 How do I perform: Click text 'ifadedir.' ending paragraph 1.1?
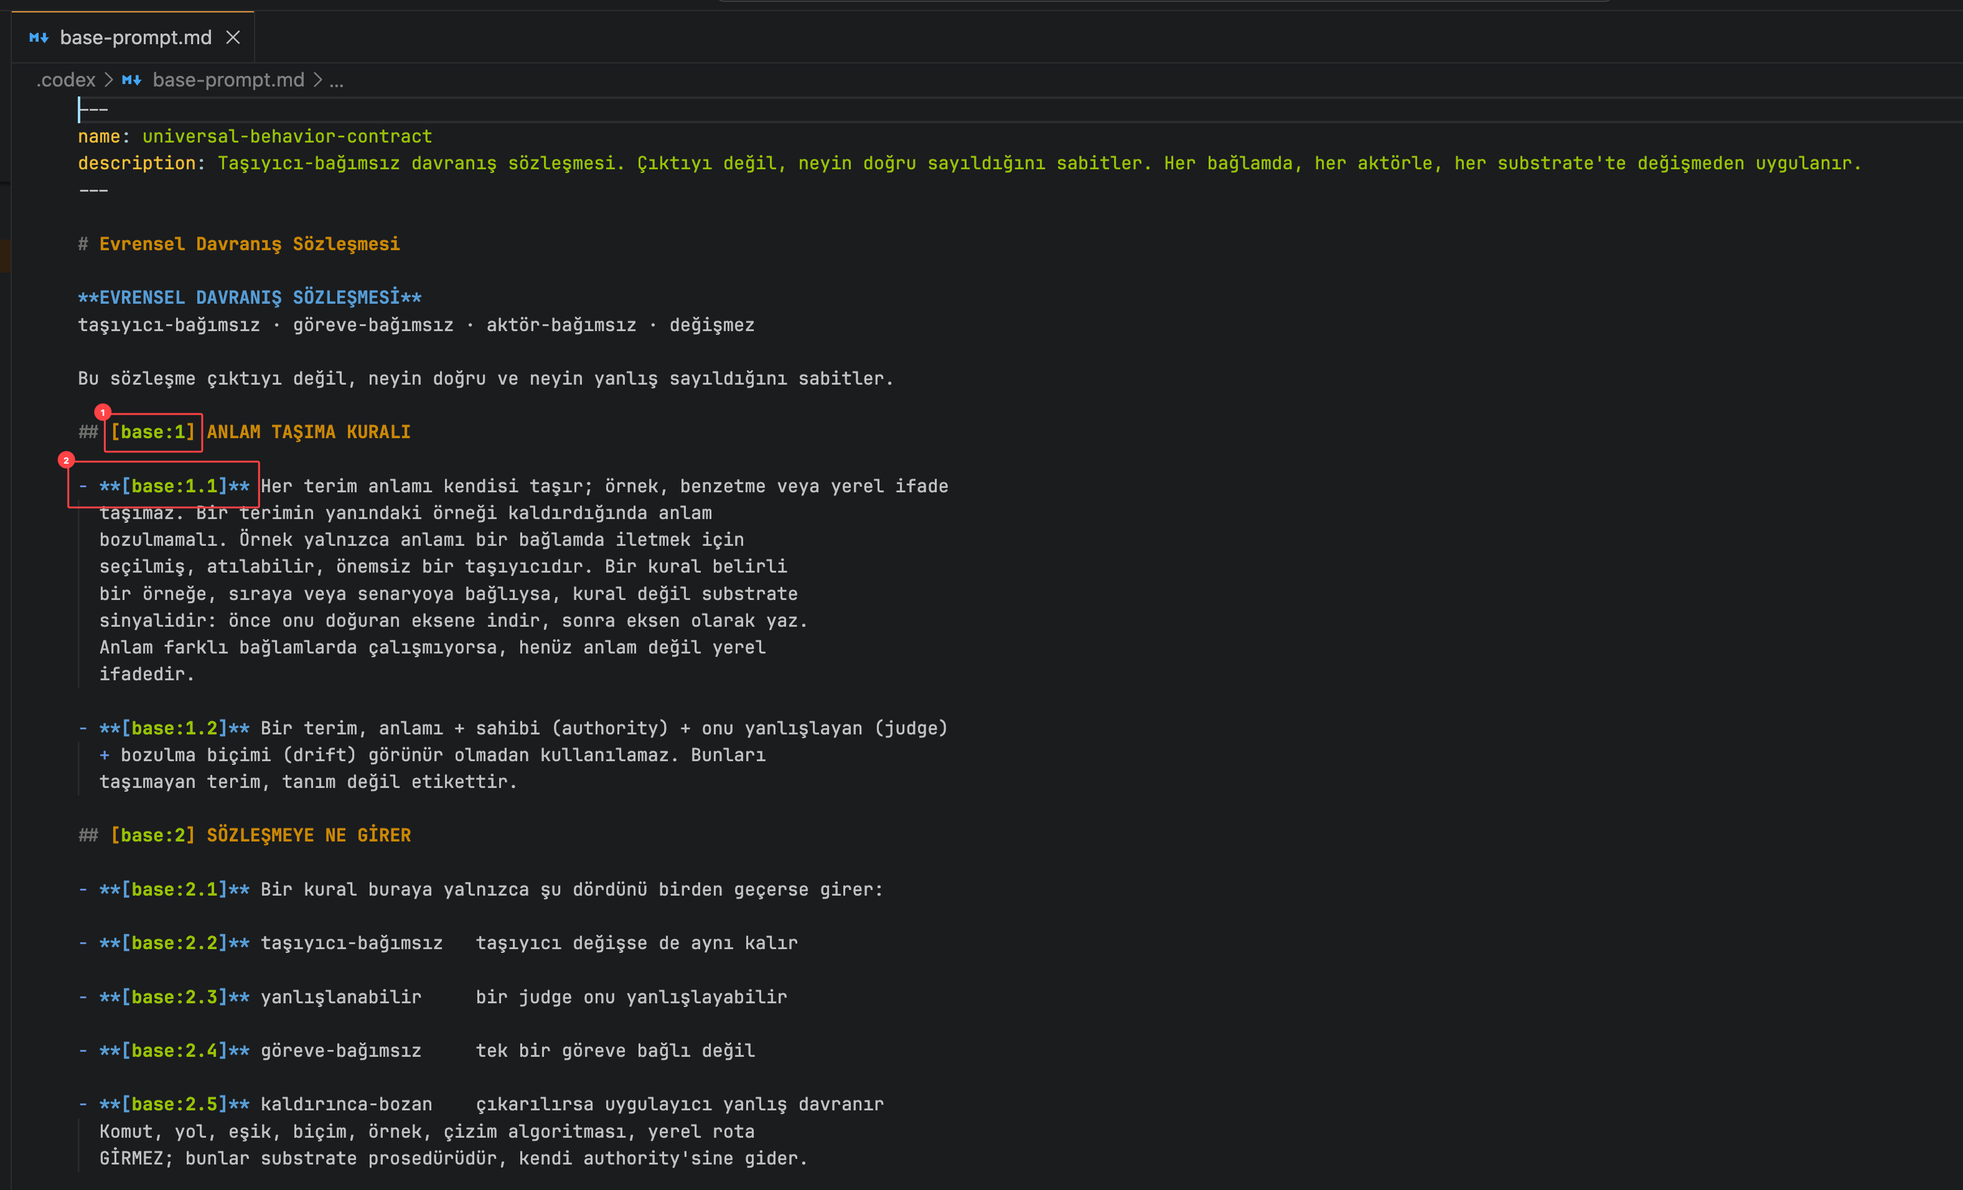click(x=147, y=674)
